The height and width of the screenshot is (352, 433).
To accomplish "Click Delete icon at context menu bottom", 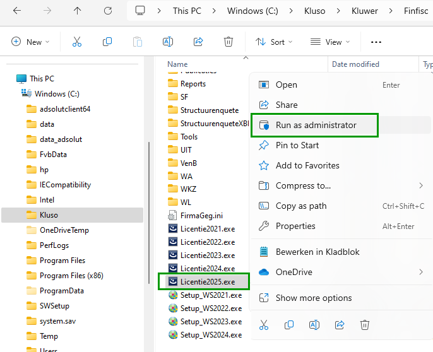I will tap(364, 324).
